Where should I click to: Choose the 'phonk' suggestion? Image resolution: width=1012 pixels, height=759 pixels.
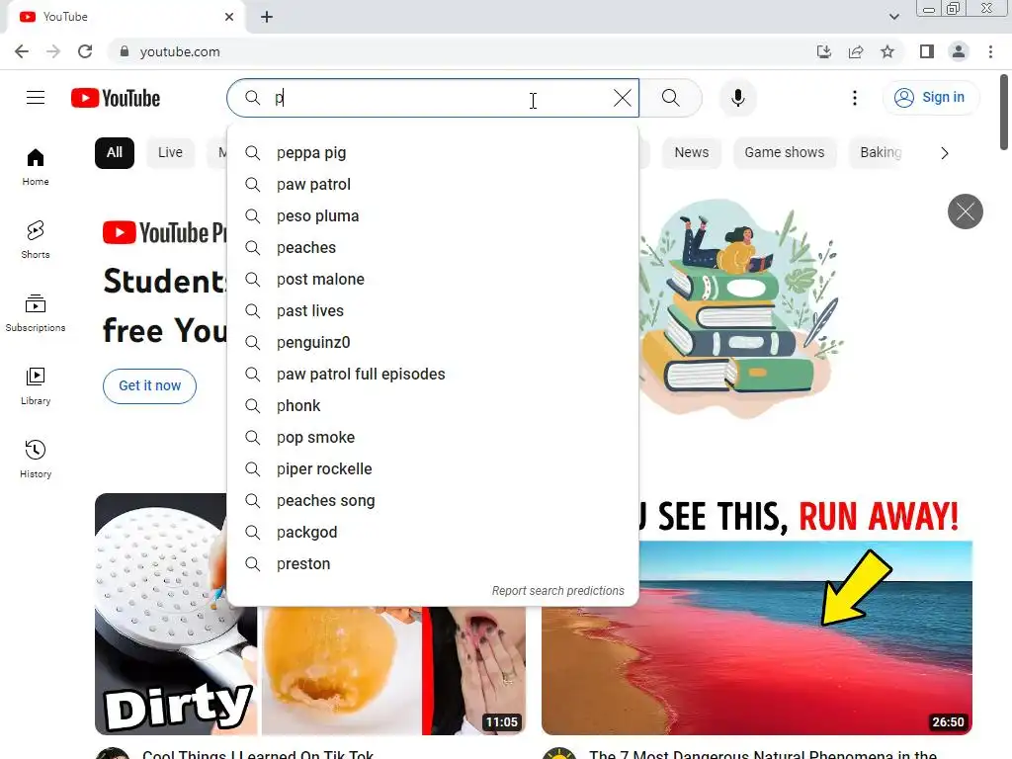tap(433, 406)
